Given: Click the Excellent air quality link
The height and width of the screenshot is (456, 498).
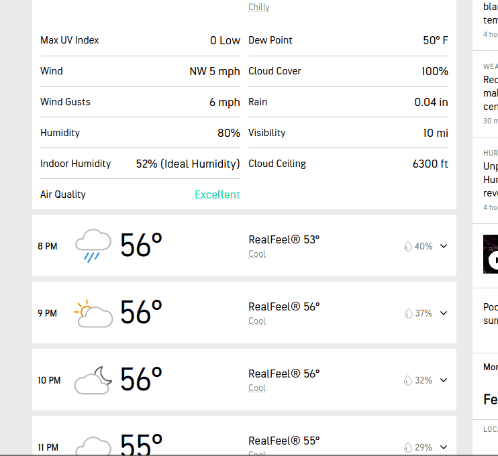Looking at the screenshot, I should click(217, 194).
